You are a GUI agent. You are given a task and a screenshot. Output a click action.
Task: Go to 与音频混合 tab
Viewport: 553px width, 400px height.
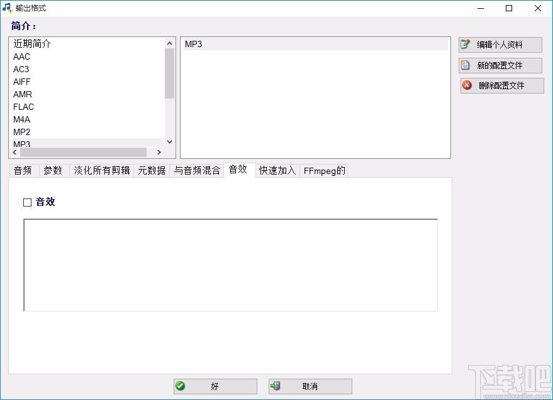coord(197,171)
